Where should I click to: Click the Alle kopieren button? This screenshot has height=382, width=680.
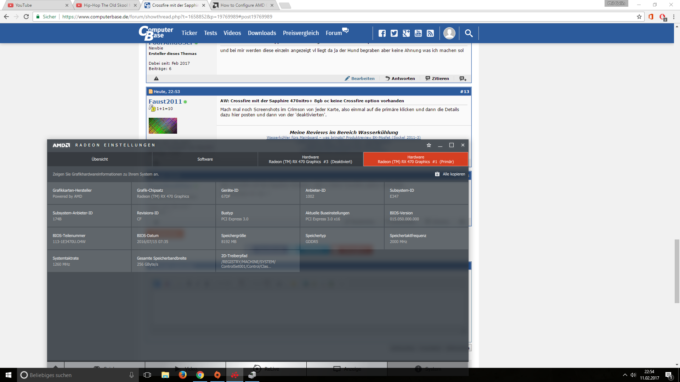450,174
